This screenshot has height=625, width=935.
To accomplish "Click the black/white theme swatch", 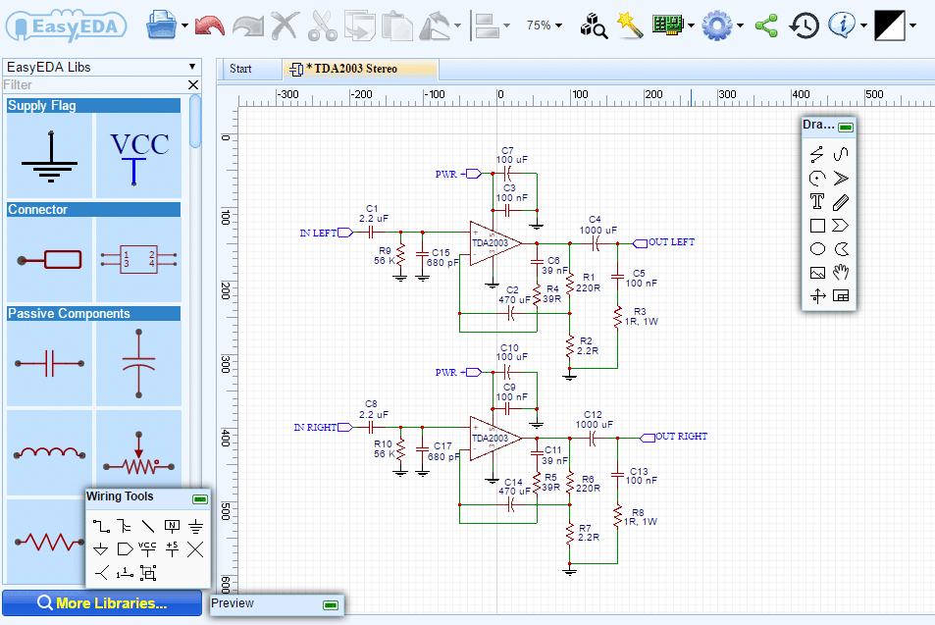I will 889,26.
